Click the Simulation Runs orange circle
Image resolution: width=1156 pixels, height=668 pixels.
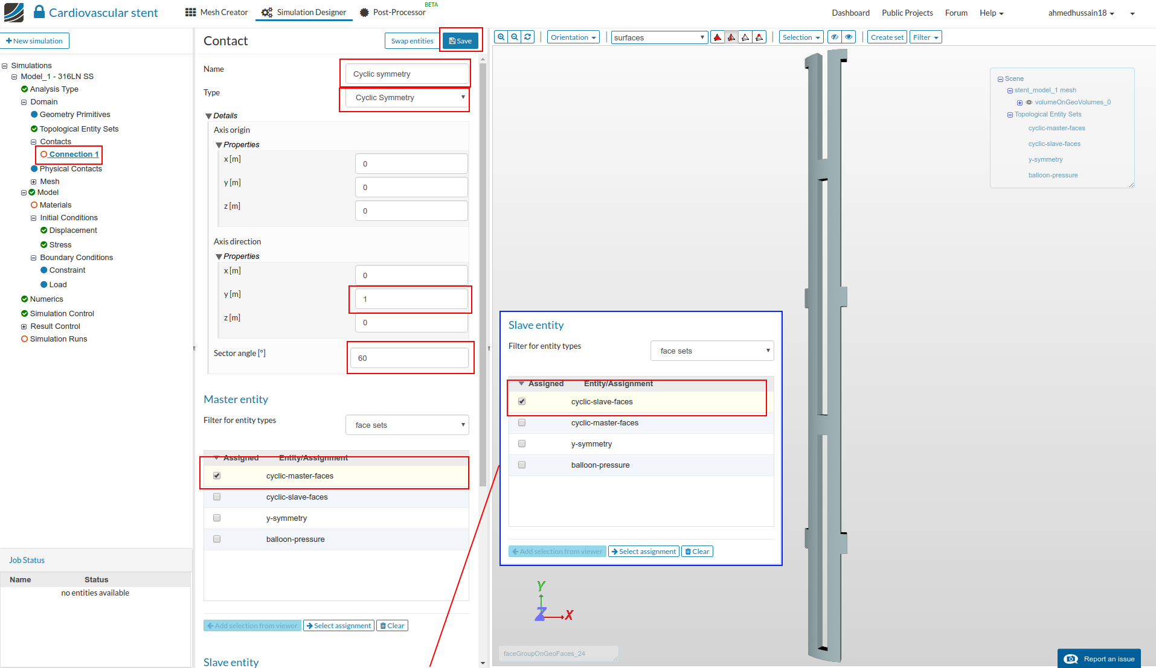pos(25,339)
